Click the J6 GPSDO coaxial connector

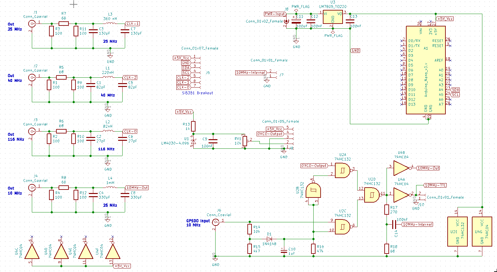tap(216, 222)
